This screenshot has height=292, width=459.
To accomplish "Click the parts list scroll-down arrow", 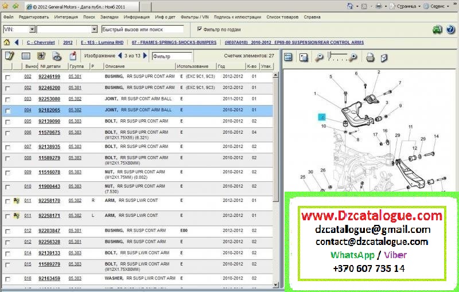I will pos(275,285).
